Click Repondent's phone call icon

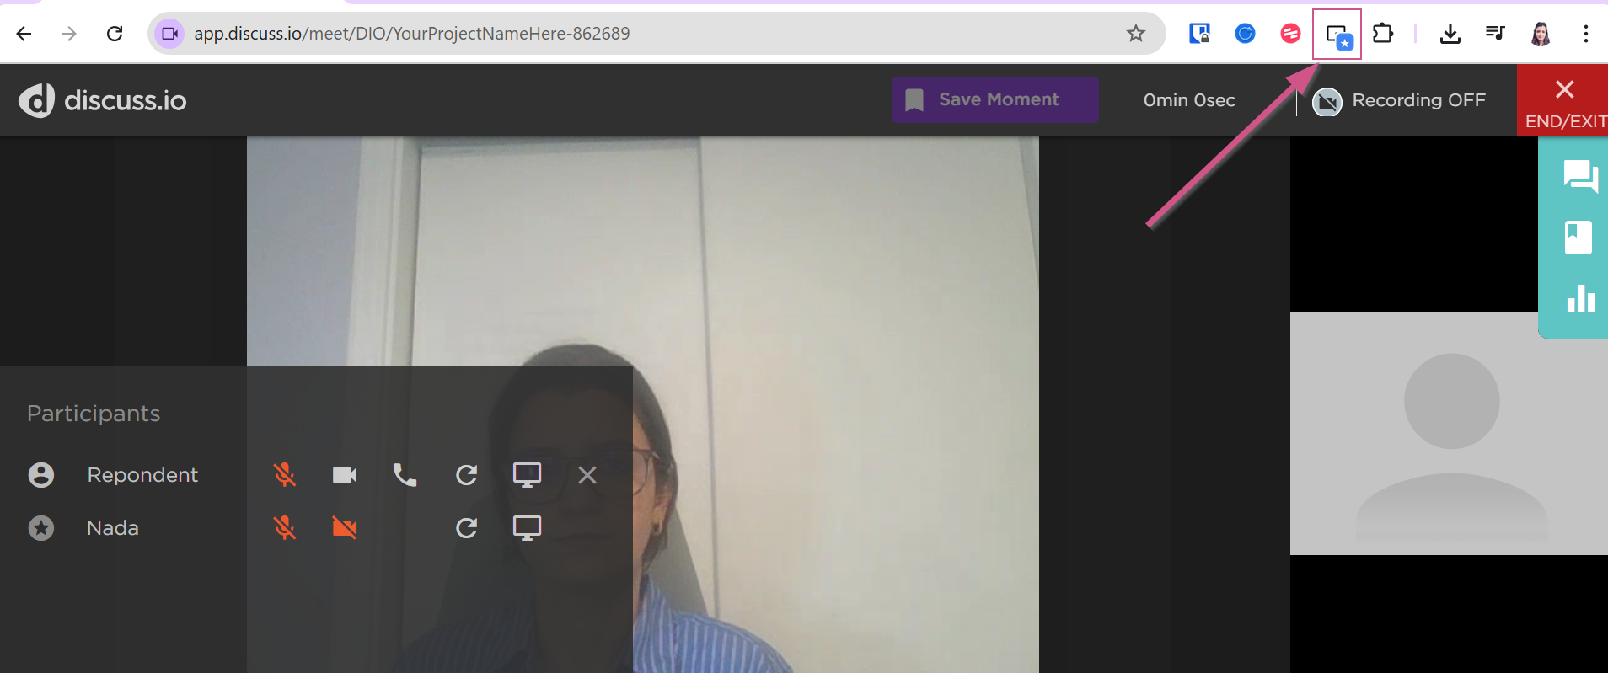405,475
